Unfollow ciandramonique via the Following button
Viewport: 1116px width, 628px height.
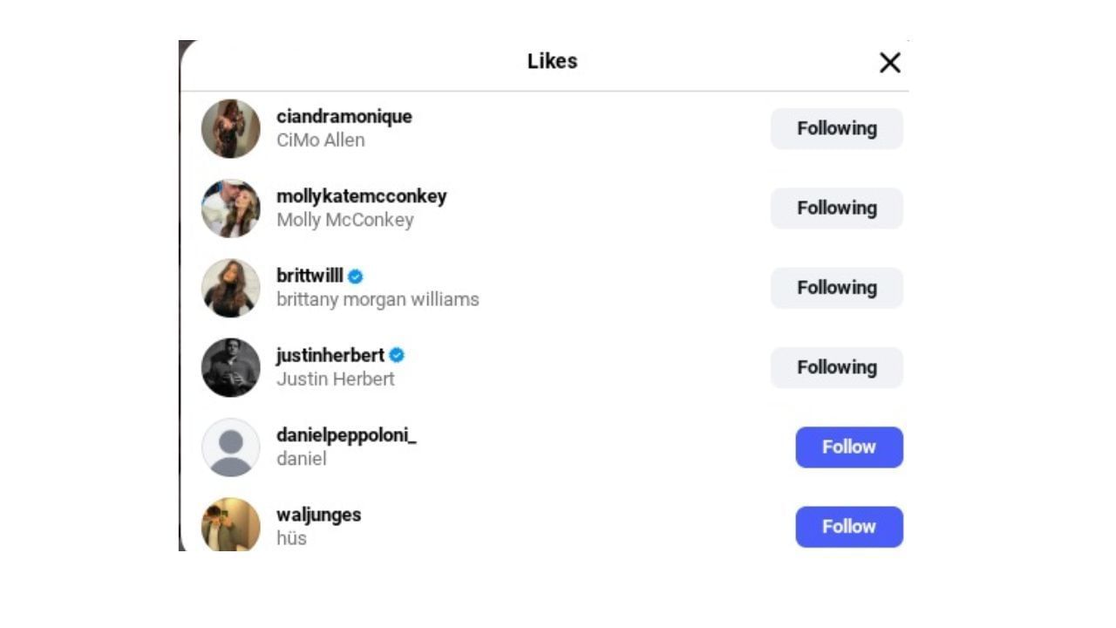point(836,128)
